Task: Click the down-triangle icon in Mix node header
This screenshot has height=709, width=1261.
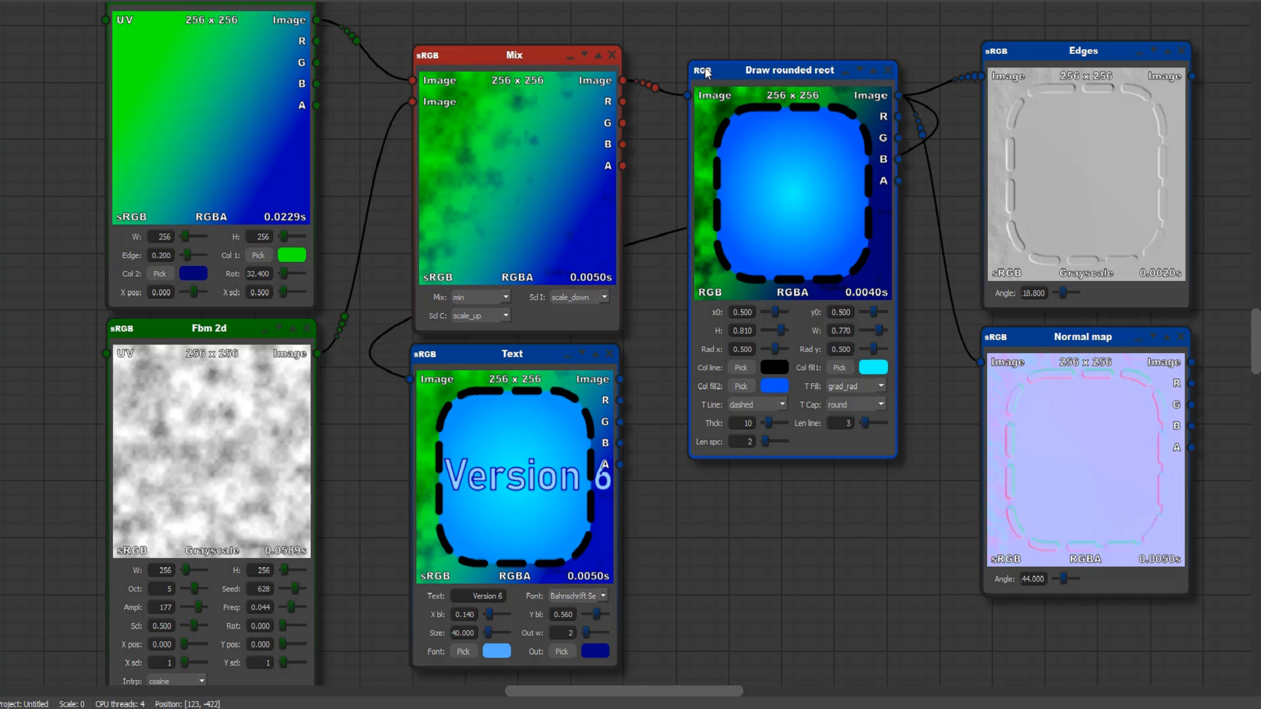Action: (584, 54)
